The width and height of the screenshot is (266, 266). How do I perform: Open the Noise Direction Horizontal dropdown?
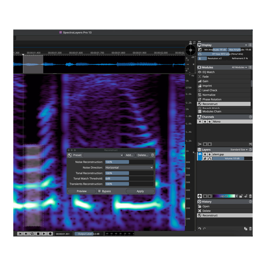[129, 168]
